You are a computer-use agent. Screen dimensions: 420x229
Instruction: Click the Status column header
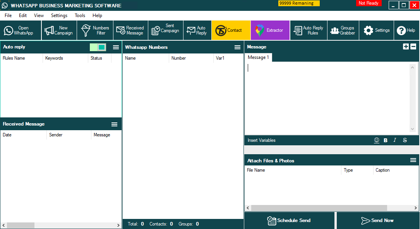[x=99, y=58]
